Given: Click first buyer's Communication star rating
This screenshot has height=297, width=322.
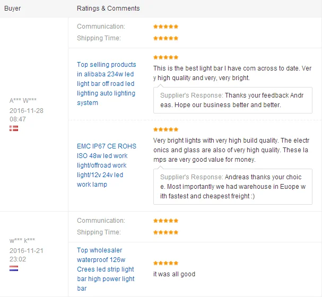Looking at the screenshot, I should (166, 27).
